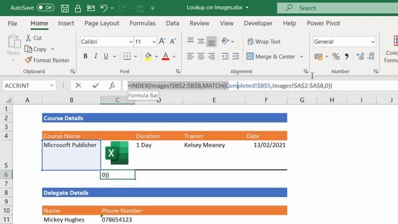Screen dimensions: 398x224
Task: Open the Clipboard group dialog launcher
Action: coord(73,72)
